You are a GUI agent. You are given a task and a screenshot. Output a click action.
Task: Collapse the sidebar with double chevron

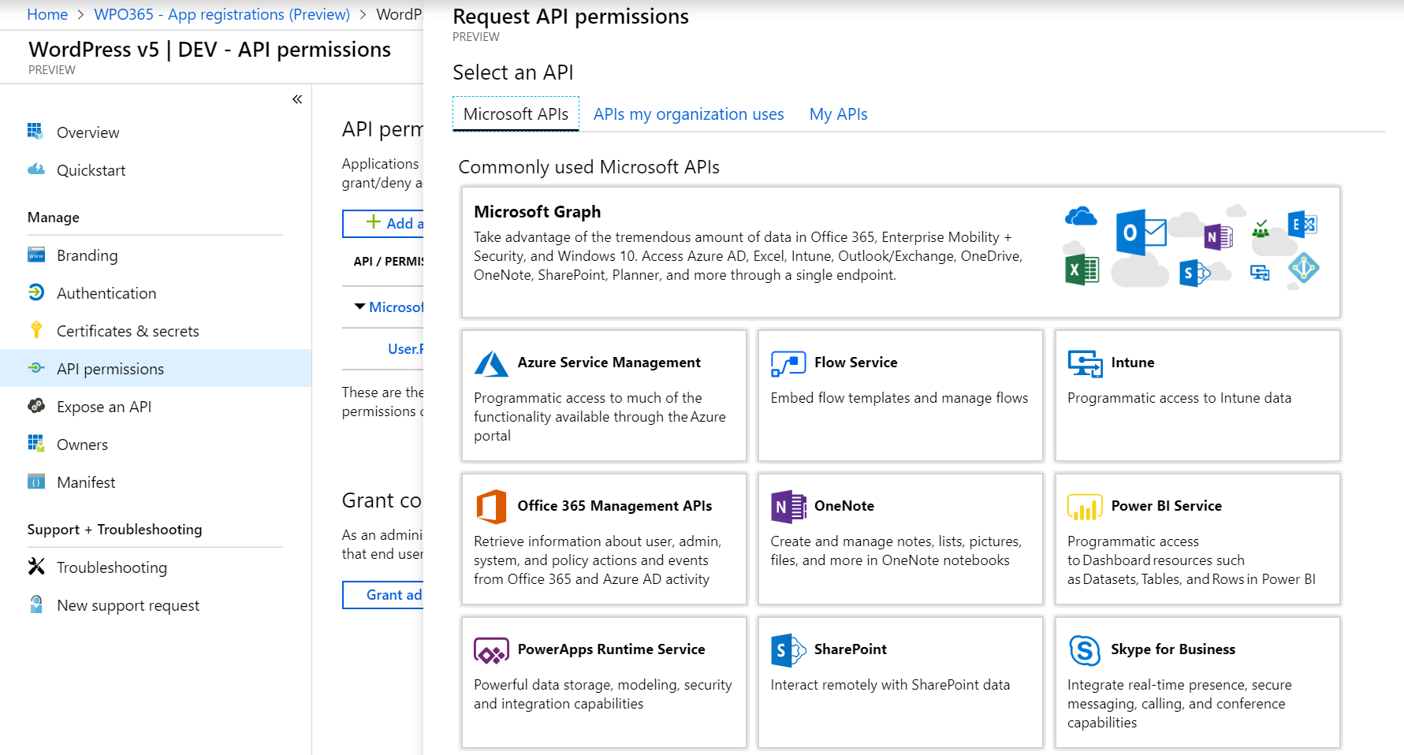pos(297,99)
